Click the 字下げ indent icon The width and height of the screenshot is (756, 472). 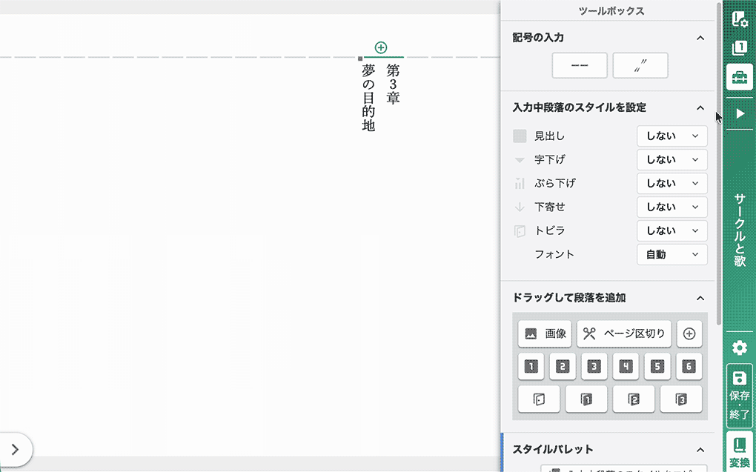click(520, 160)
